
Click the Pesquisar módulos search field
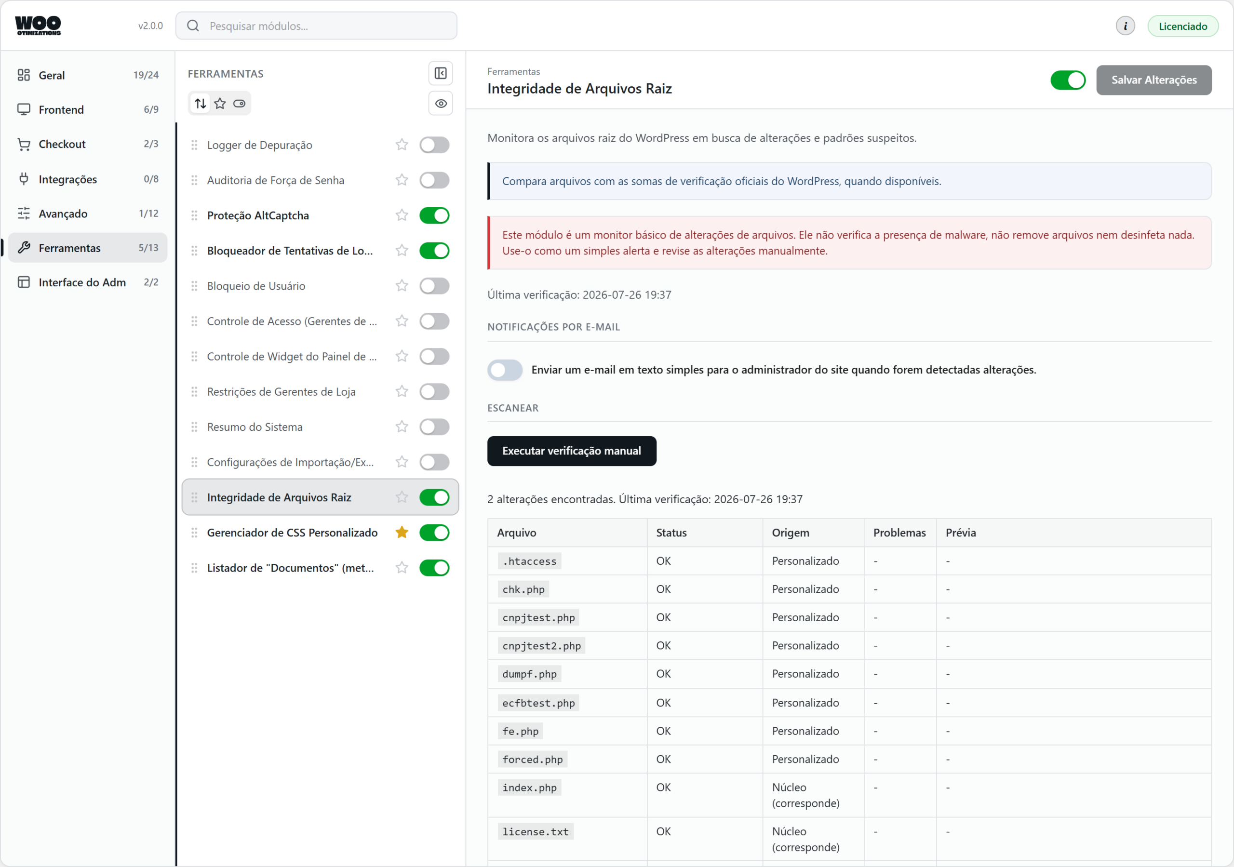click(316, 26)
